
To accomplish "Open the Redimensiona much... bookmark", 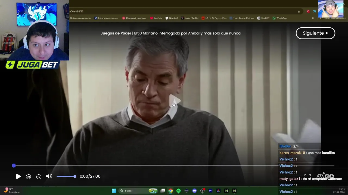I will pos(81,18).
